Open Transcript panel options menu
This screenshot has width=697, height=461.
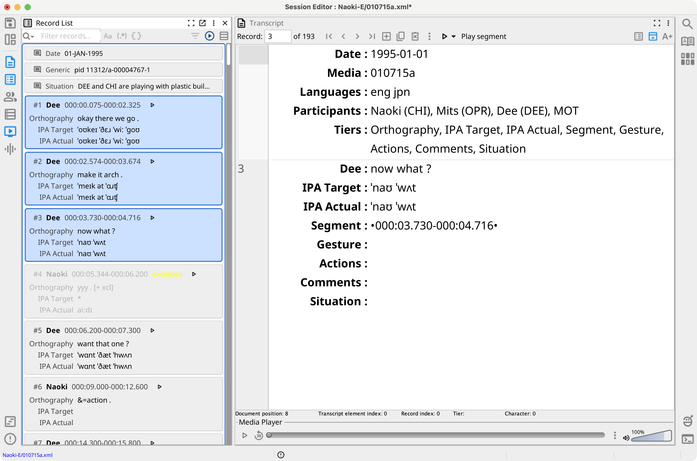click(x=669, y=23)
